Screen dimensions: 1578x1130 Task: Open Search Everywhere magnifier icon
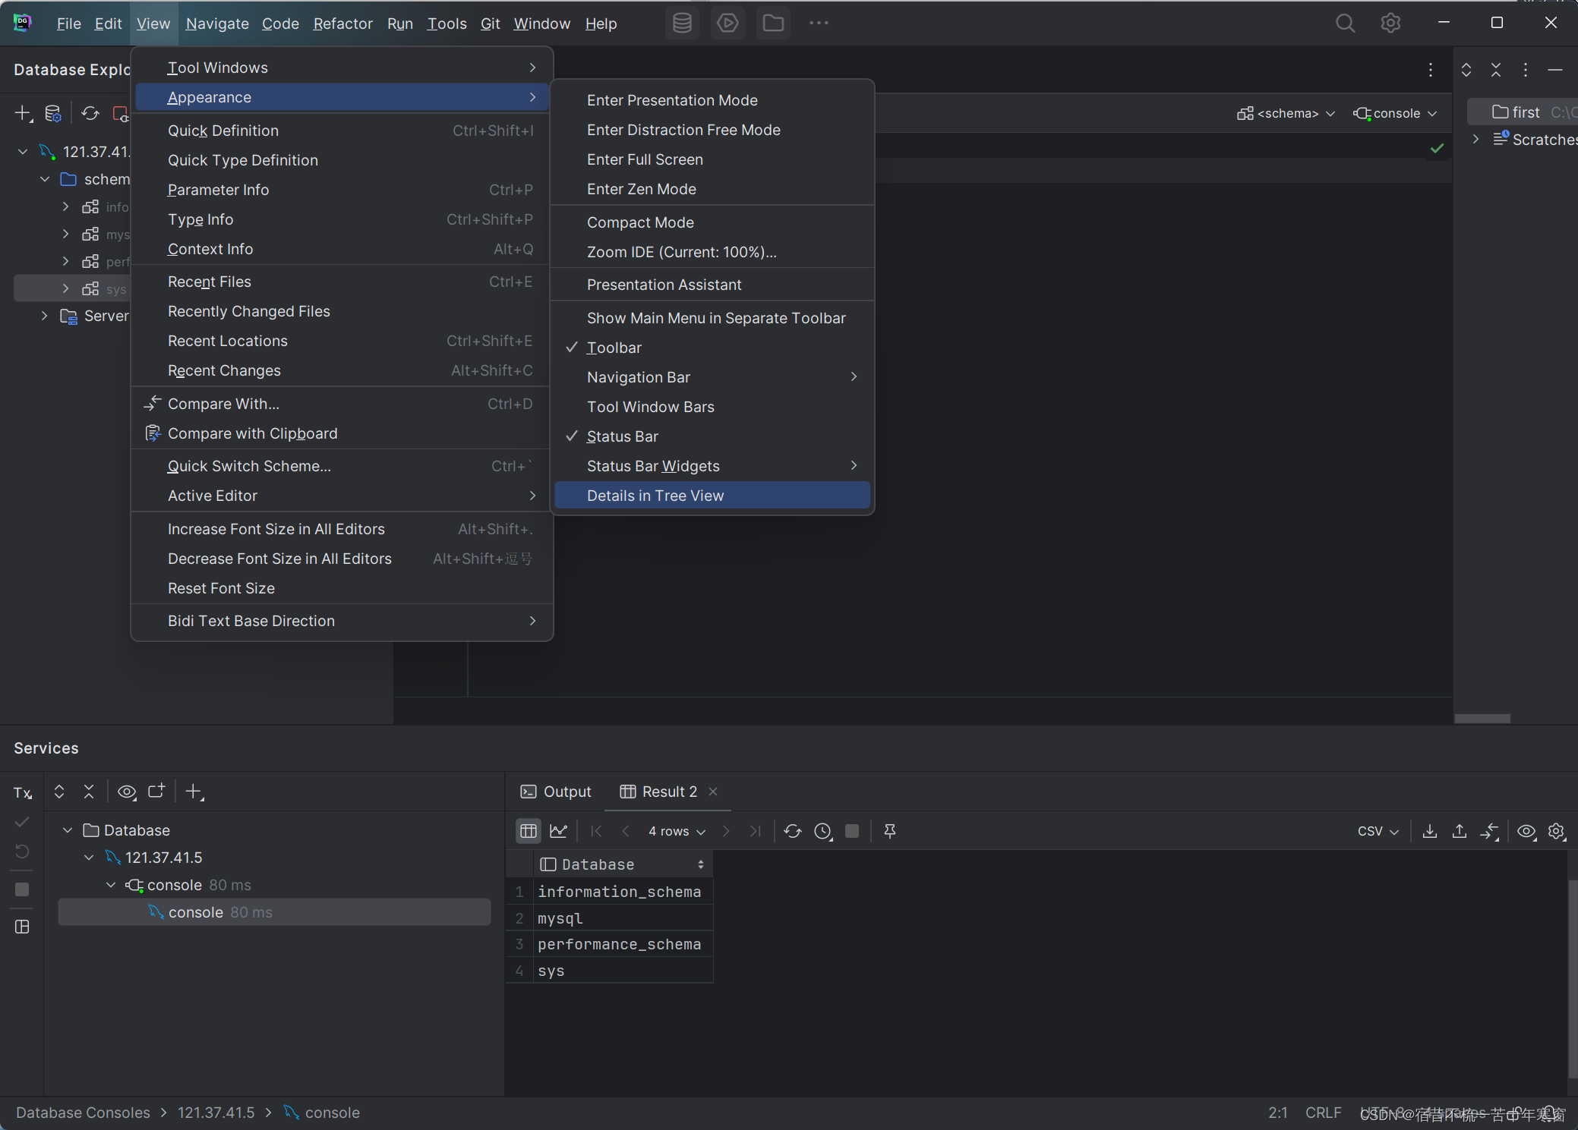pos(1345,24)
